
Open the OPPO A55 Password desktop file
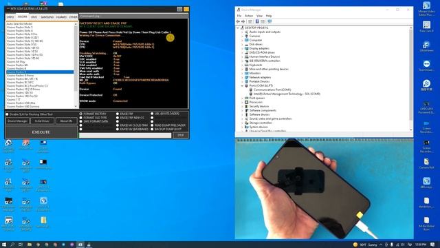[426, 107]
